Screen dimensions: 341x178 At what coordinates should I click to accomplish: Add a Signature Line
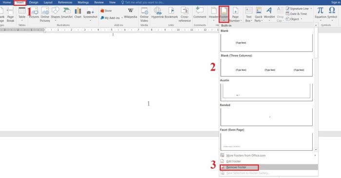pyautogui.click(x=297, y=8)
